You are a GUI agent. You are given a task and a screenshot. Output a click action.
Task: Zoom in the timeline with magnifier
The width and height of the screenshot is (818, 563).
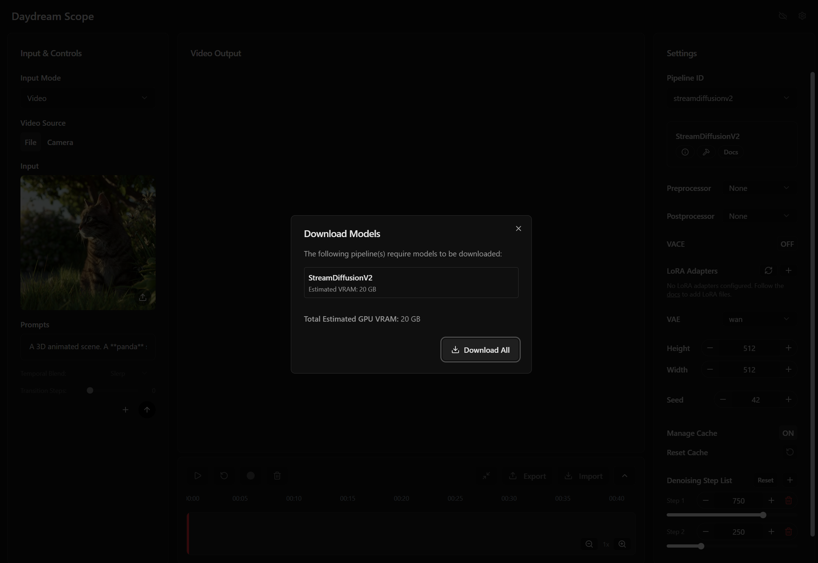(622, 544)
